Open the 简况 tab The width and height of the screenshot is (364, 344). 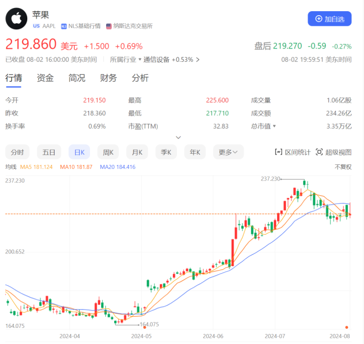coord(77,78)
